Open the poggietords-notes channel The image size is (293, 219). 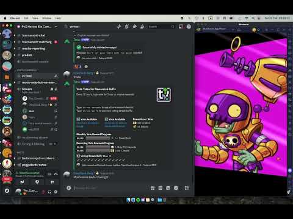[x=37, y=165]
